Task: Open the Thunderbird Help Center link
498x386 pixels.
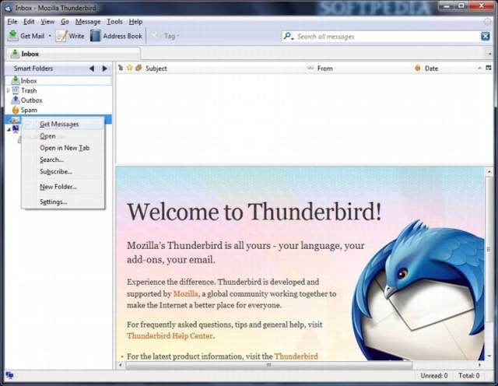Action: (170, 336)
